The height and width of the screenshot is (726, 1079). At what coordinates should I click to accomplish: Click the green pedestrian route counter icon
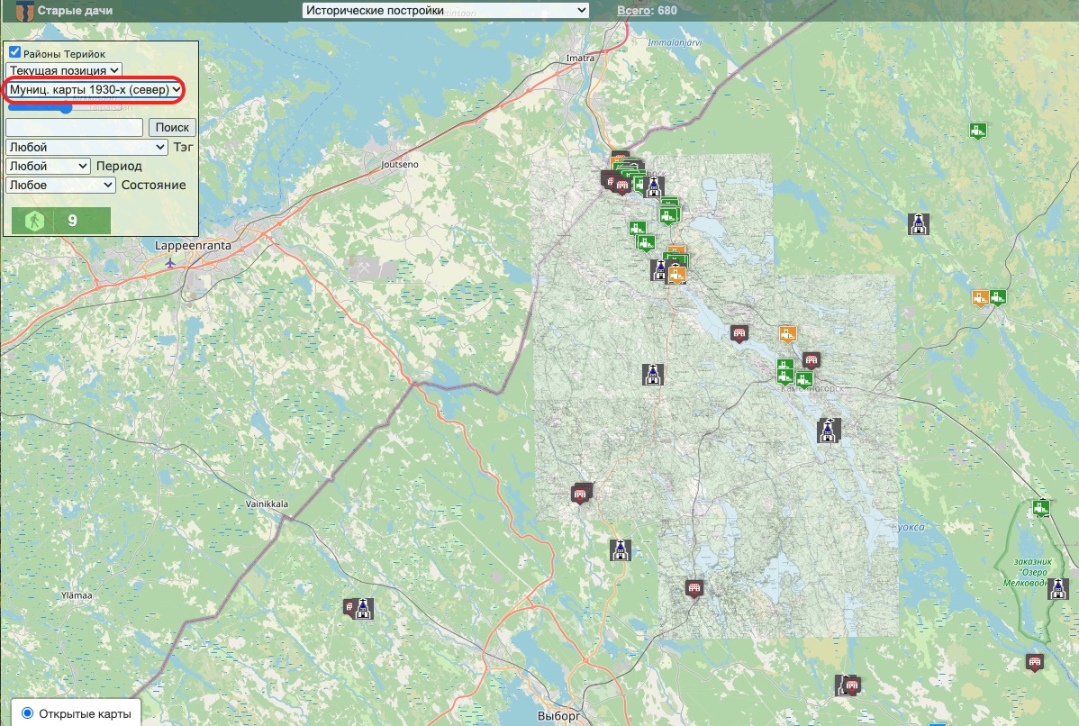click(32, 221)
